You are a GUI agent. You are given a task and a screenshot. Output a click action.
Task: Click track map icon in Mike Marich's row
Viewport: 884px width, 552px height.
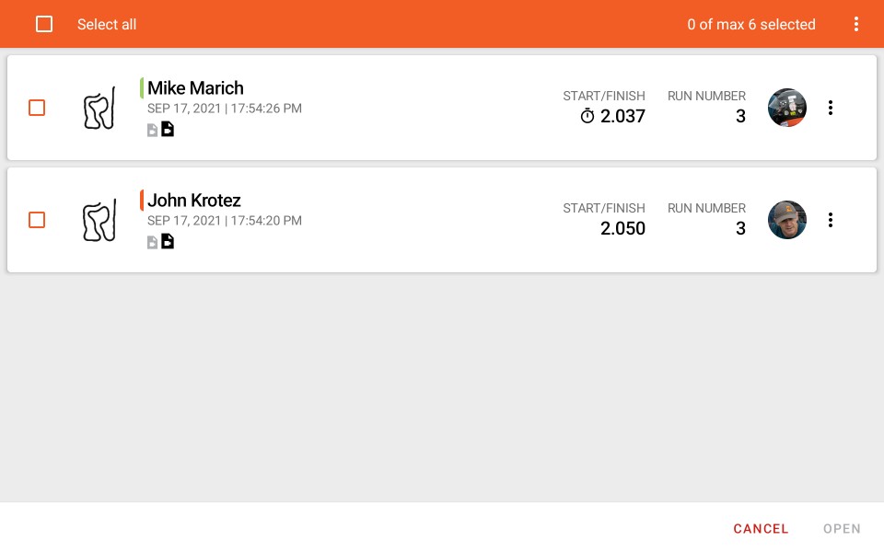click(99, 109)
